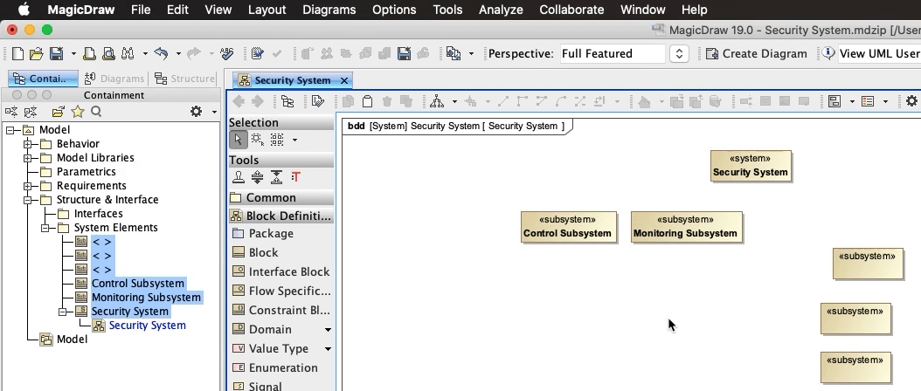
Task: Click the Monitoring Subsystem block on diagram
Action: [685, 227]
